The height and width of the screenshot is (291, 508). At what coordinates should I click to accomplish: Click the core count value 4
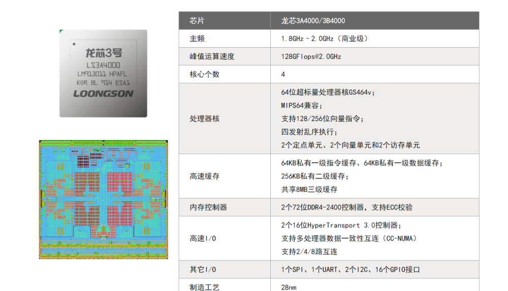coord(283,75)
